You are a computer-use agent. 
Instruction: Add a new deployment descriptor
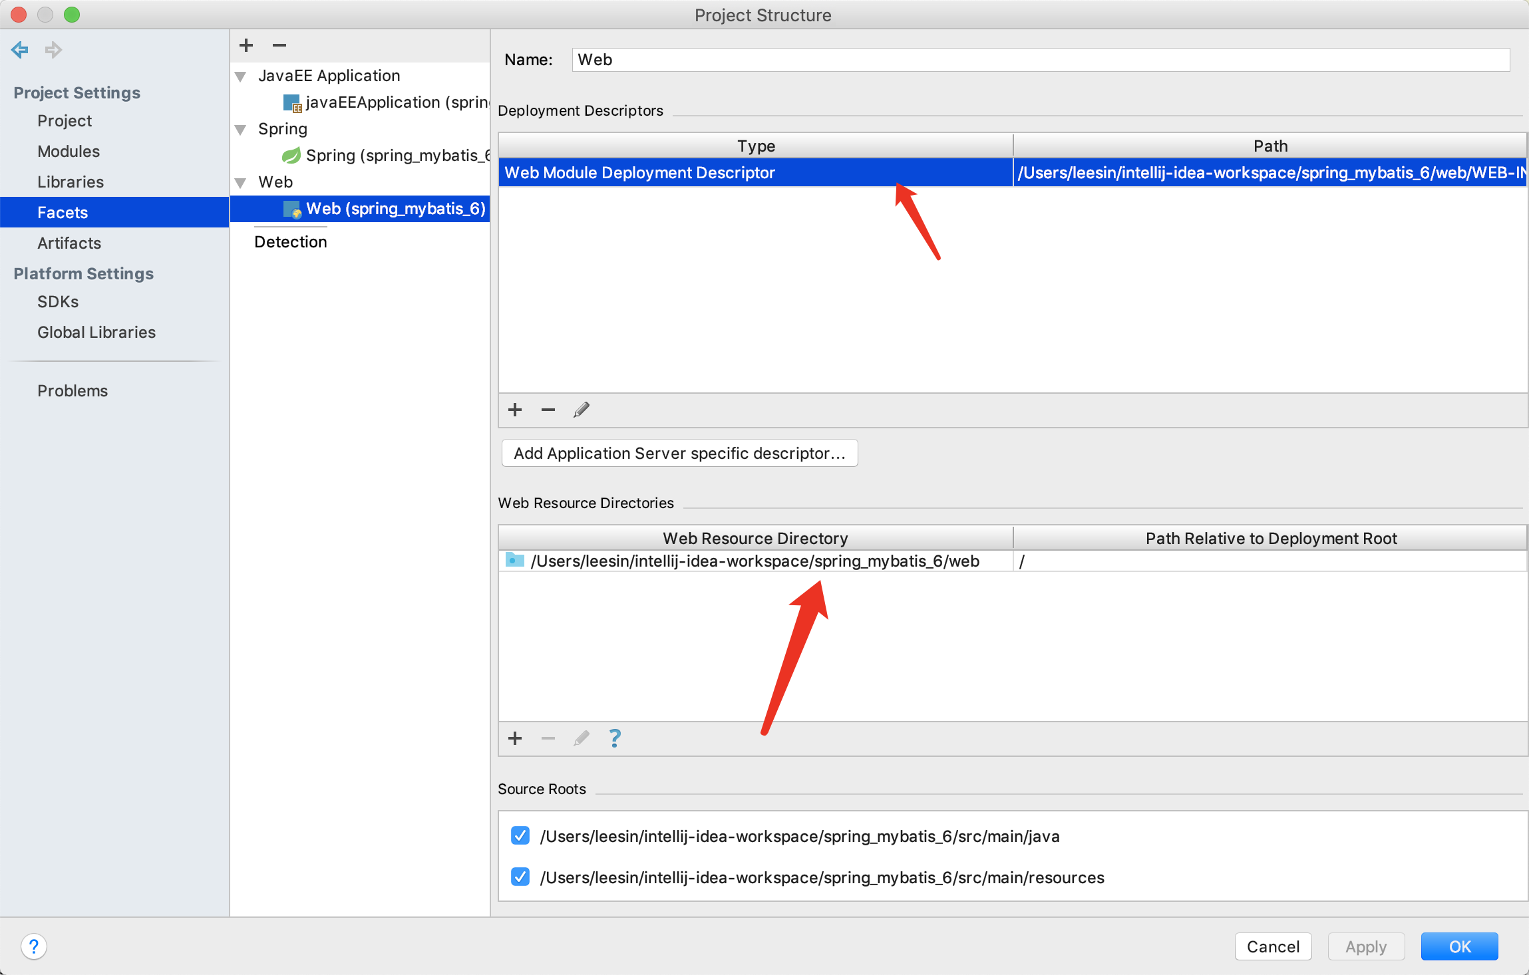515,410
